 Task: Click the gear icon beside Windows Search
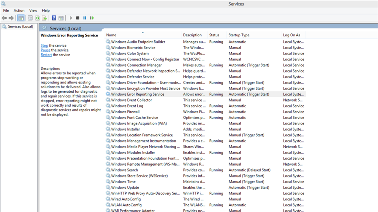108,170
